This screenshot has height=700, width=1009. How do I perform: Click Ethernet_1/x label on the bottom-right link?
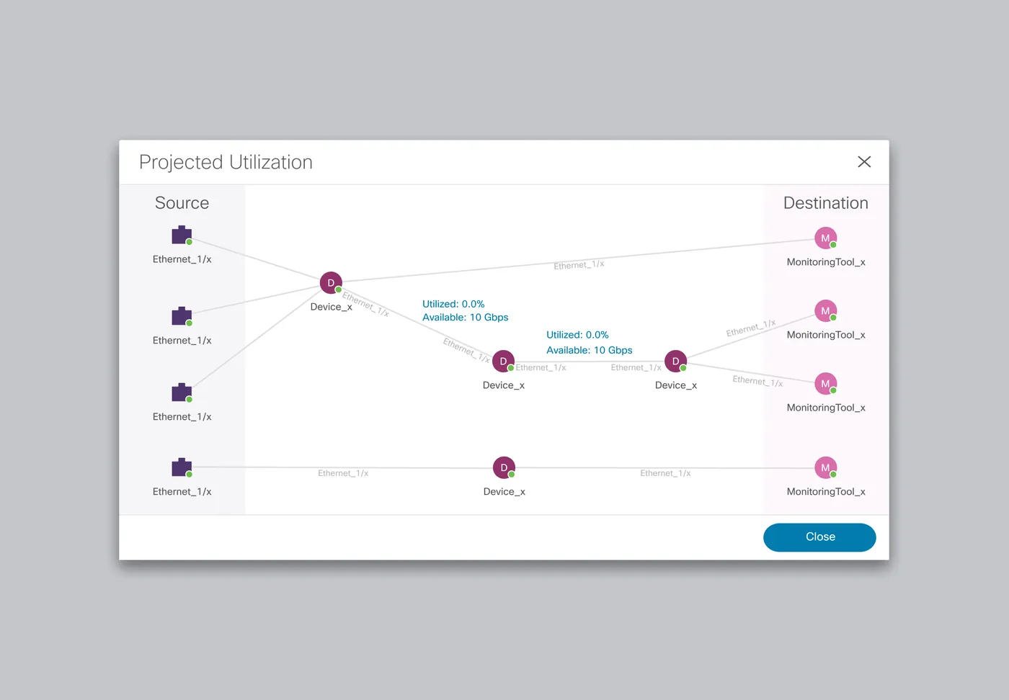[x=665, y=473]
